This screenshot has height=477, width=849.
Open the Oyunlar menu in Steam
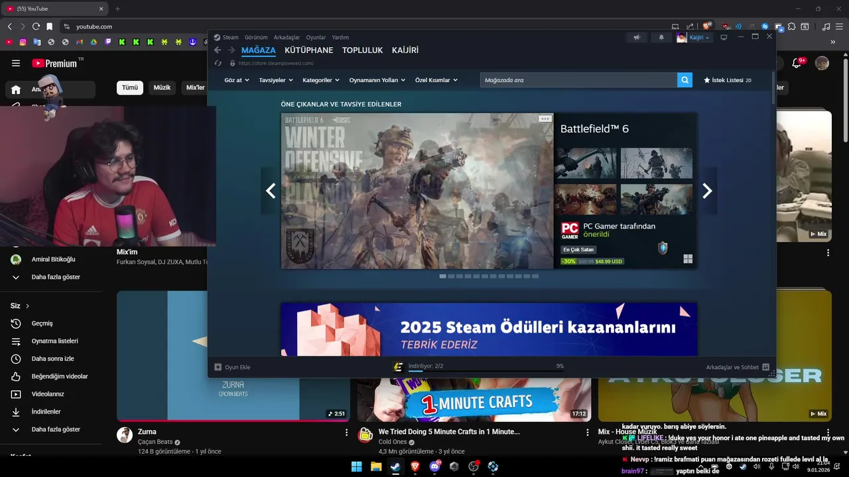(316, 38)
